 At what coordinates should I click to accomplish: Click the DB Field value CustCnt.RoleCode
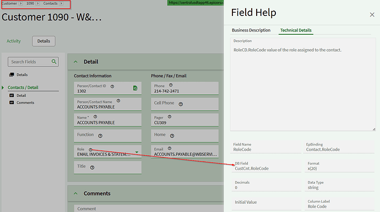click(x=252, y=168)
